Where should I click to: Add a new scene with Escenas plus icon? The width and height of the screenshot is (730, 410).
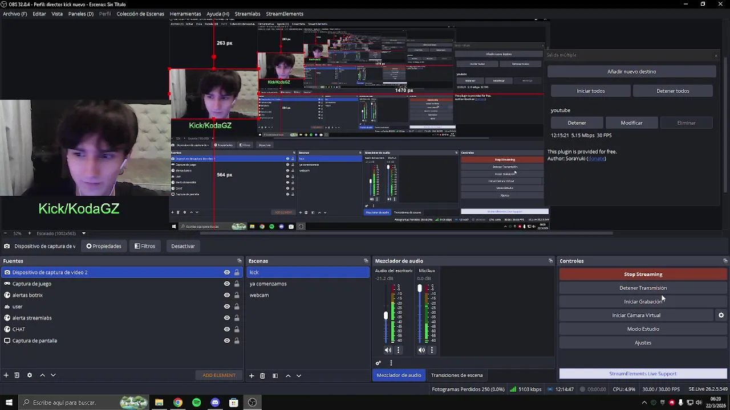click(252, 376)
